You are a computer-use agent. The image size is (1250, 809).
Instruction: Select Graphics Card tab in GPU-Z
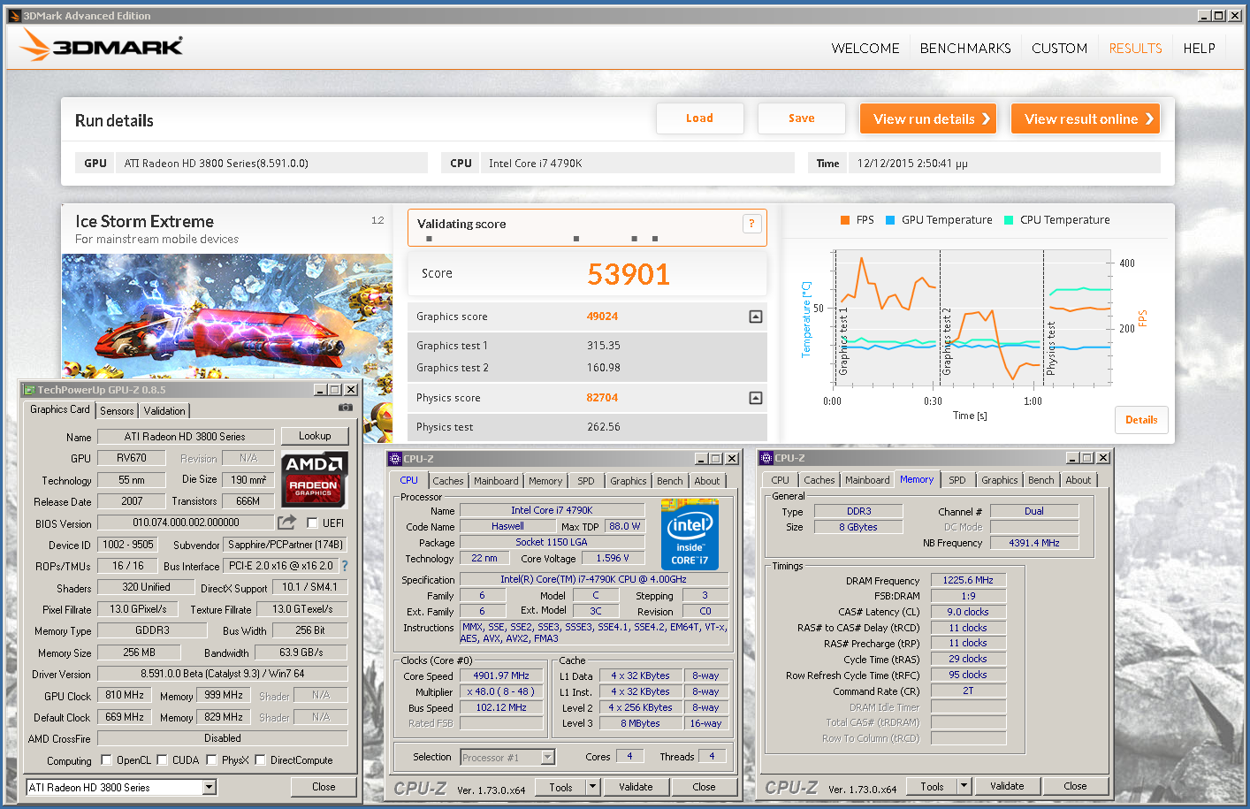(59, 409)
